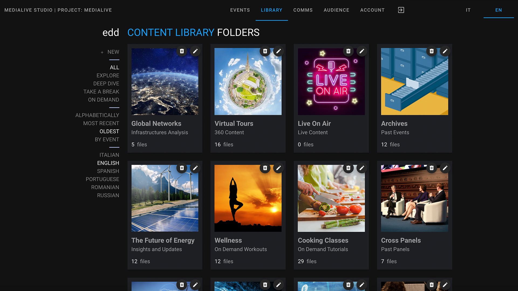Edit the Cooking Classes folder

point(362,168)
